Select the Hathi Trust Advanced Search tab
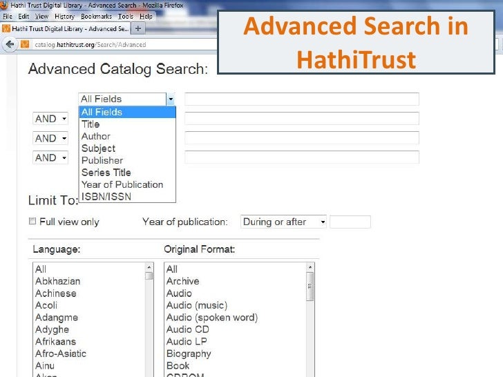Image resolution: width=503 pixels, height=377 pixels. (x=65, y=28)
